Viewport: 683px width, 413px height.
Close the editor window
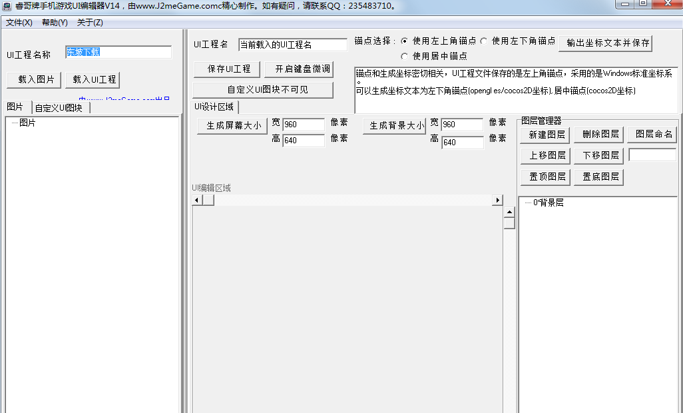tap(668, 4)
